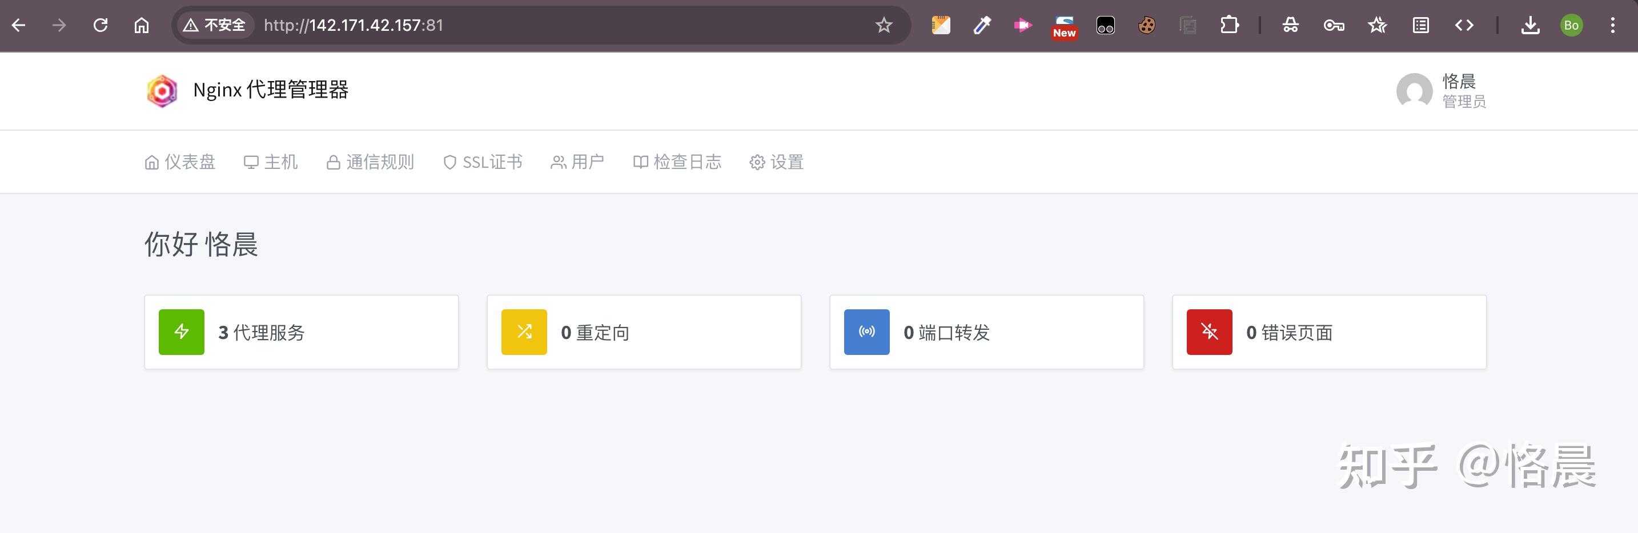Open the user menu via 恪晨 avatar
Viewport: 1638px width, 533px height.
tap(1414, 91)
